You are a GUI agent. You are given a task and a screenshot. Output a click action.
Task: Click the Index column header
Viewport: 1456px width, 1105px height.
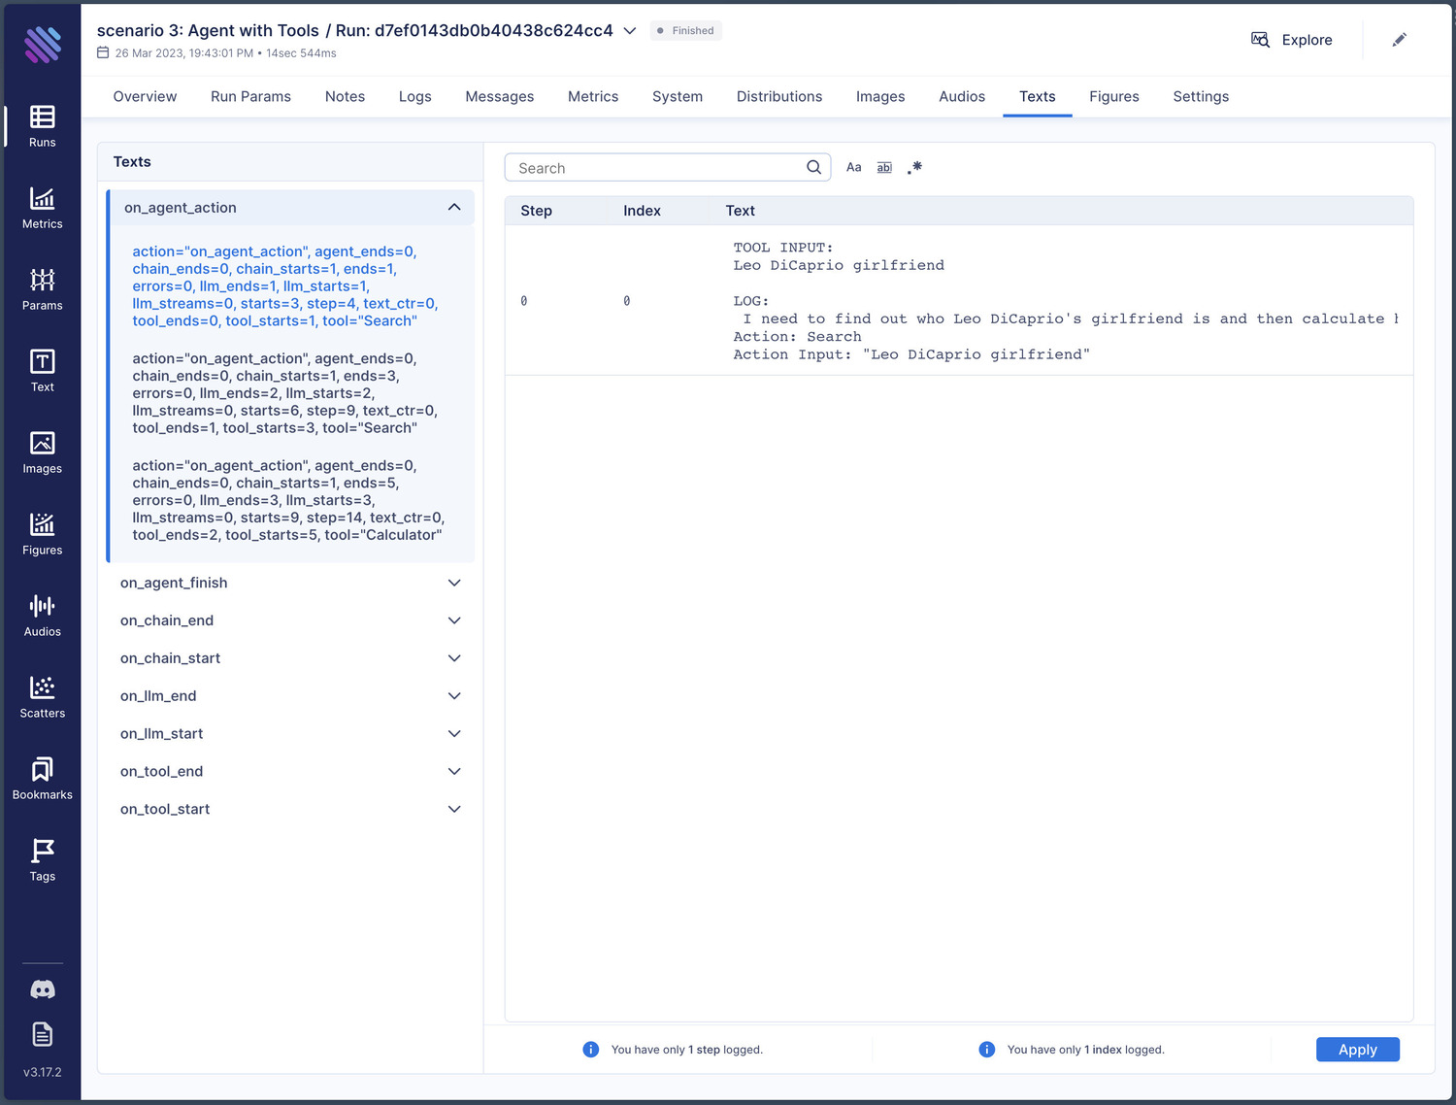[x=642, y=211]
